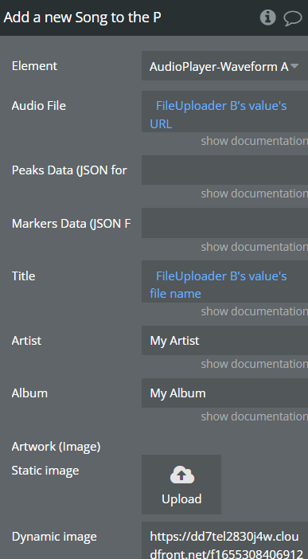The image size is (308, 559).
Task: Open the comment bubble icon
Action: [293, 18]
